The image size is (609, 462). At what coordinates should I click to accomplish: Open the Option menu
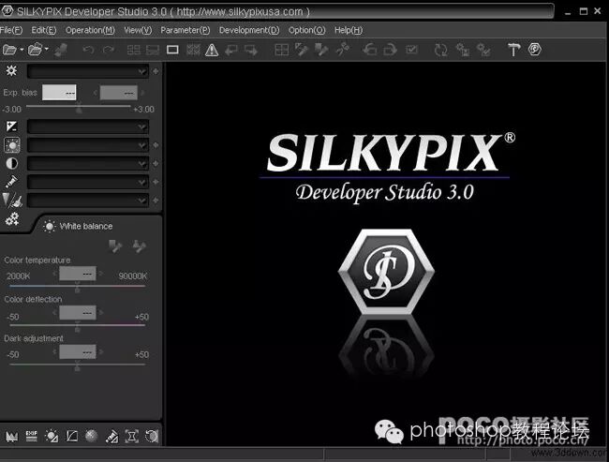tap(306, 30)
